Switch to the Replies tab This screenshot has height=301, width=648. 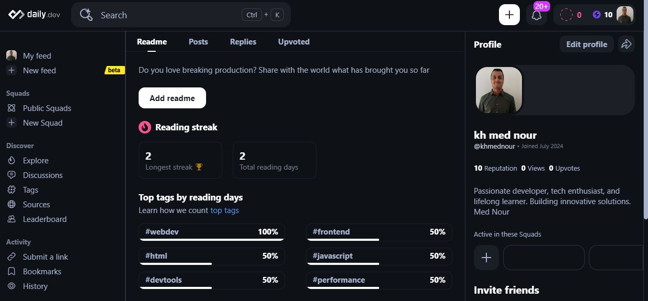(x=243, y=42)
